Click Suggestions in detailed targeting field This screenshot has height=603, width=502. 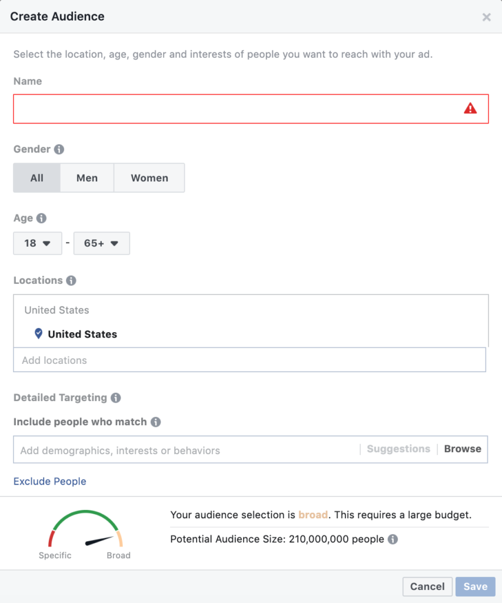coord(398,449)
